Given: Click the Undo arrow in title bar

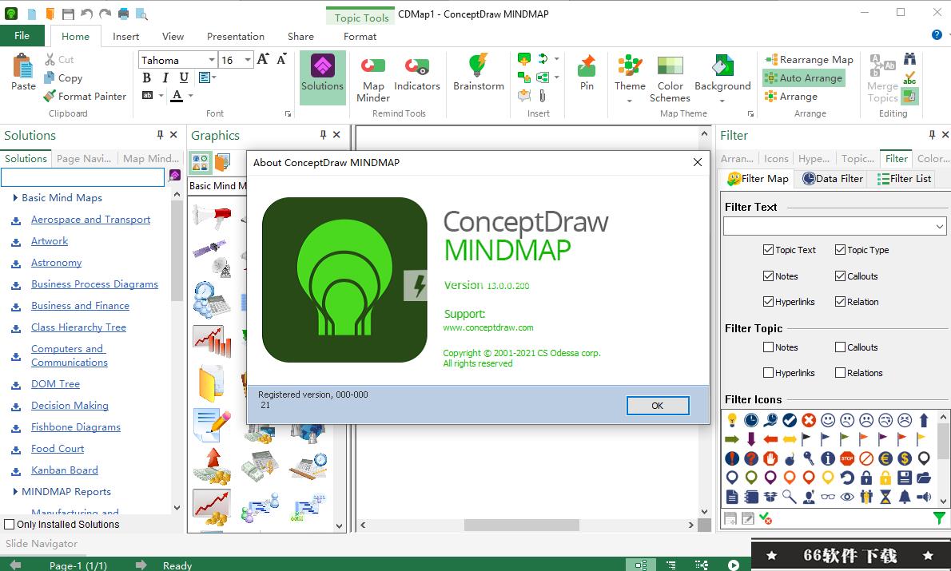Looking at the screenshot, I should click(x=86, y=14).
